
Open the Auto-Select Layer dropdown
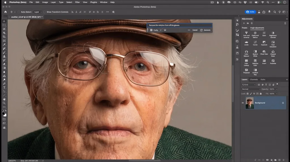point(38,12)
